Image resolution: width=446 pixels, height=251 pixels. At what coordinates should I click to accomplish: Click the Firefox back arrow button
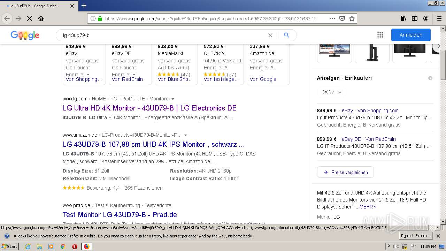click(7, 18)
